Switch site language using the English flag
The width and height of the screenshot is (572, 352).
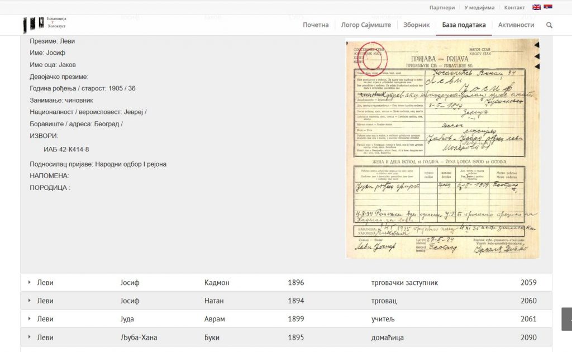[536, 7]
